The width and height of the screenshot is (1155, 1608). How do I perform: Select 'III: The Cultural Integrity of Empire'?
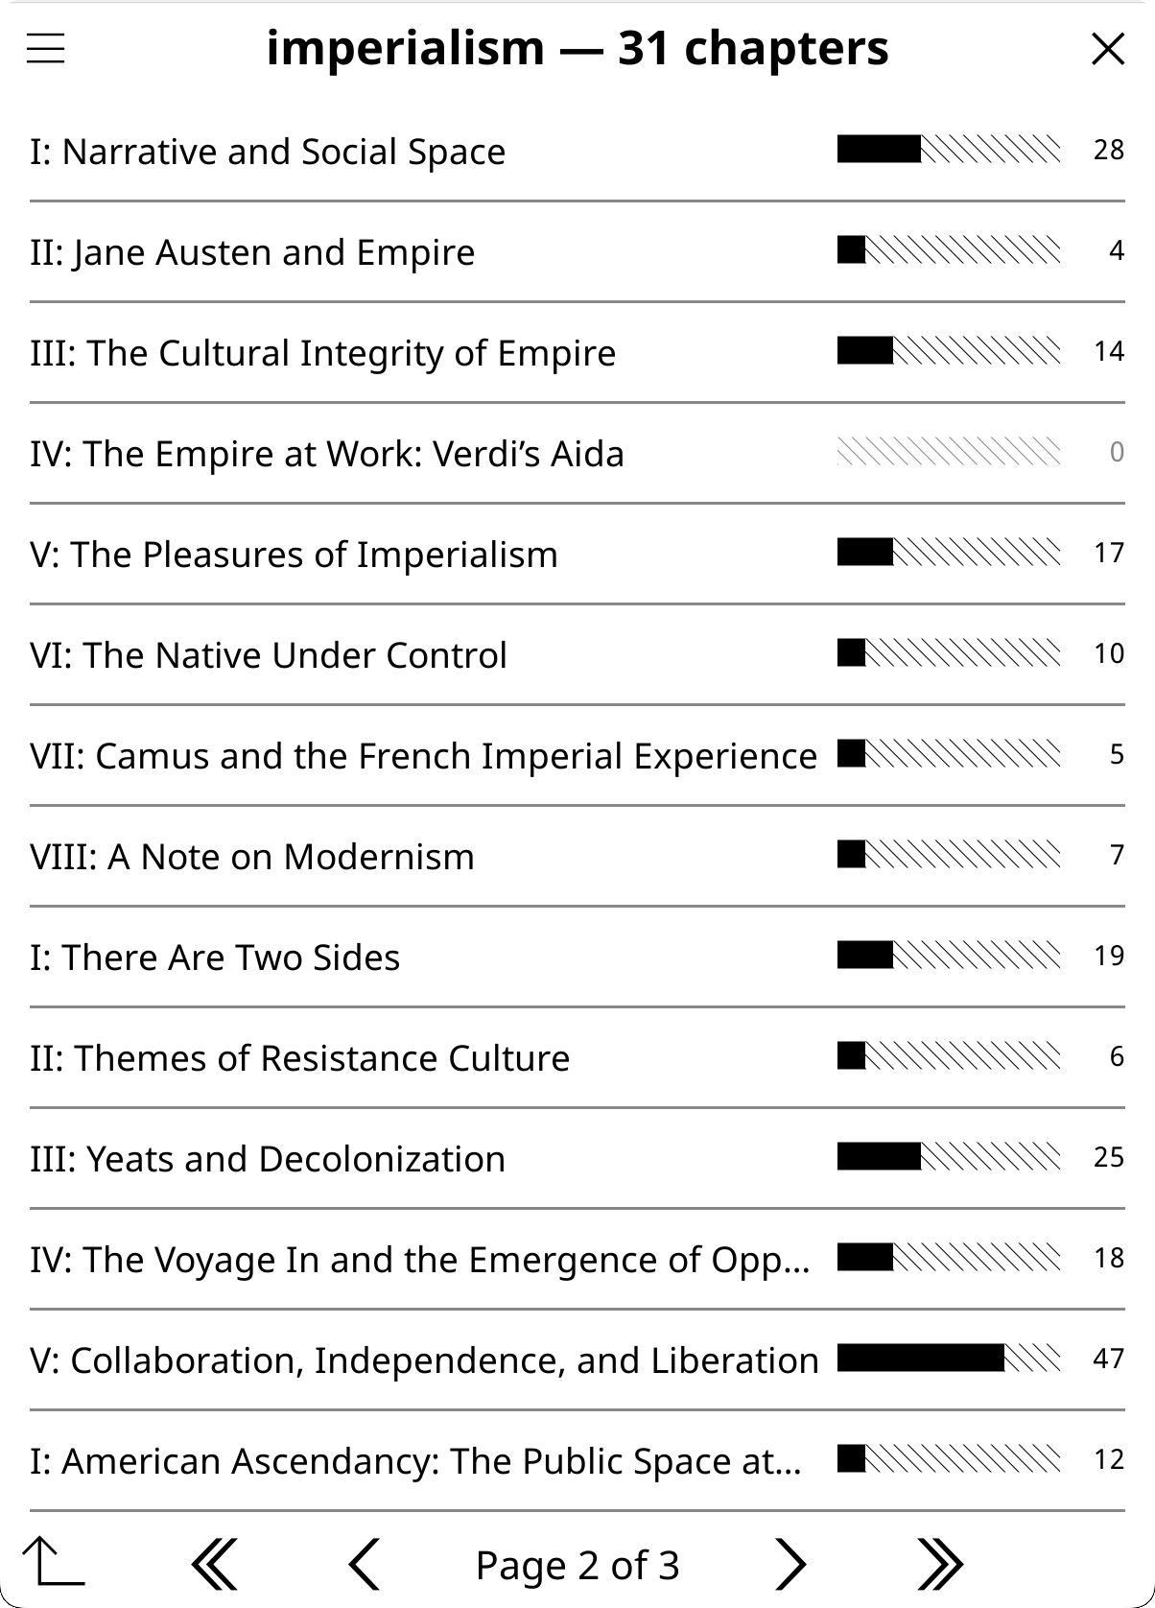click(577, 353)
